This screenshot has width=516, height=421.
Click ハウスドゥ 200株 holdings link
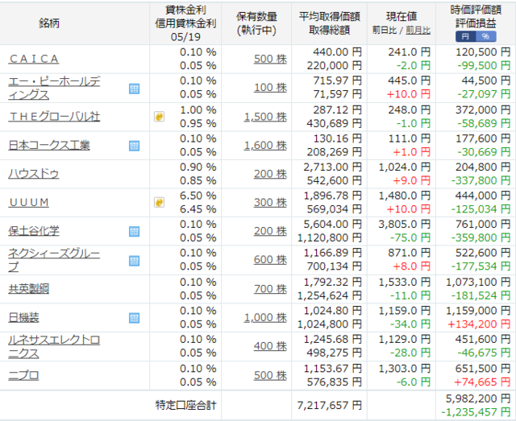coord(270,174)
